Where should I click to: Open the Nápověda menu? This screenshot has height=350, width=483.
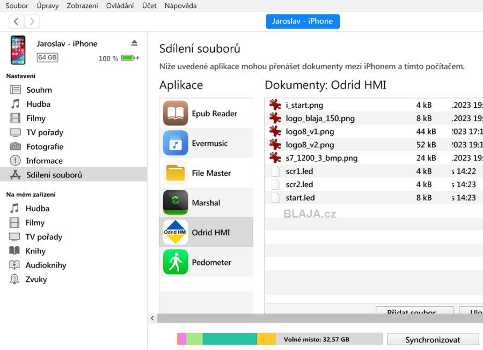pos(180,5)
